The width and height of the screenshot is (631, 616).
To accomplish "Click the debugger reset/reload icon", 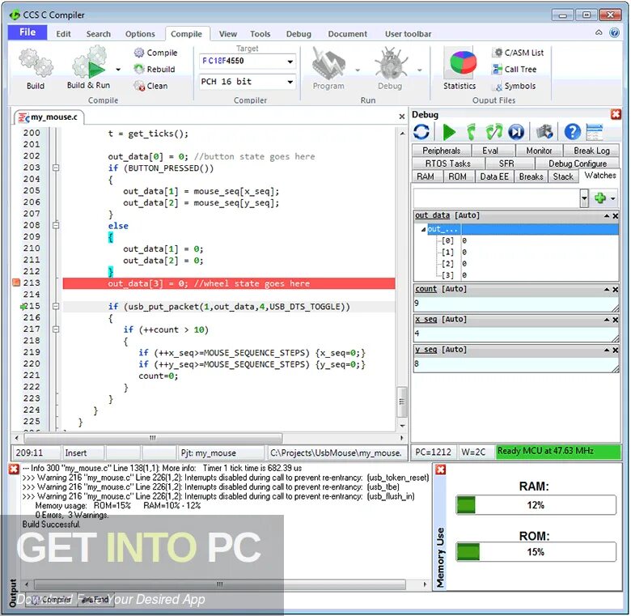I will (x=421, y=132).
